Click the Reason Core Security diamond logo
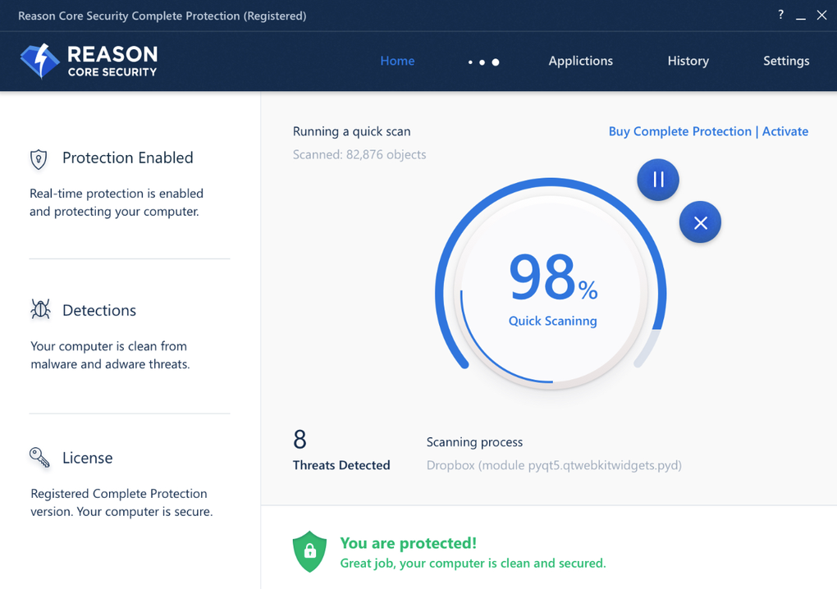 [x=39, y=61]
